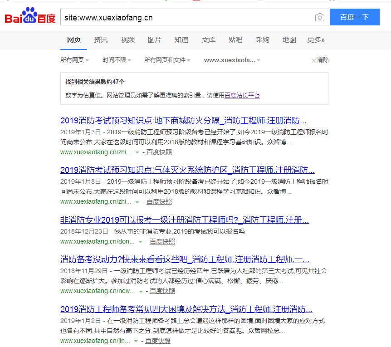Click the www.xuexiaofang.cn/new... URL
Screen dimensions: 391x347
(98, 291)
